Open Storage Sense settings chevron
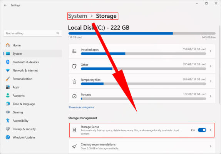The height and width of the screenshot is (154, 221). 211,130
